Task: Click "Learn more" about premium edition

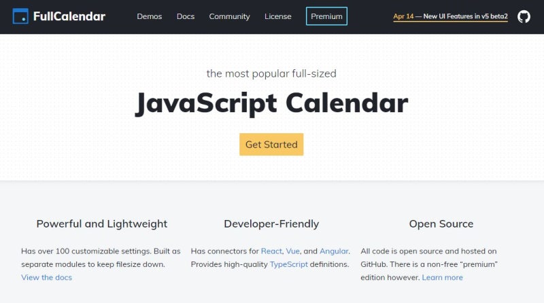Action: [442, 277]
